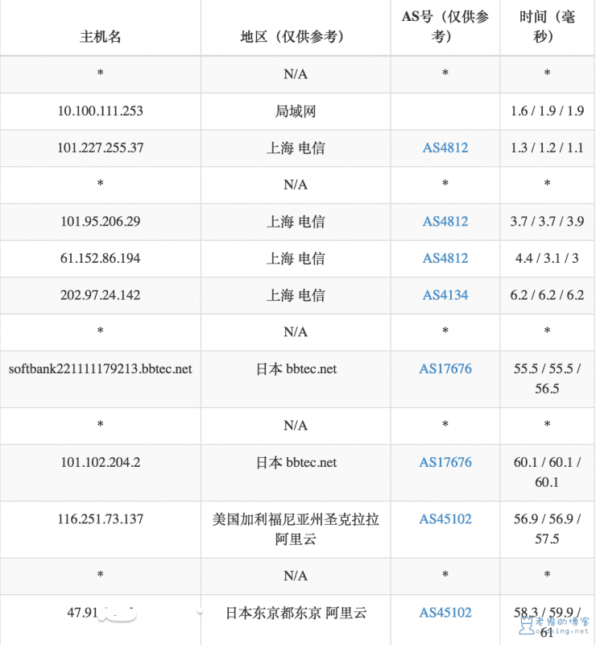Viewport: 600px width, 645px height.
Task: Select time value 56.9 / 56.9 / 57.5
Action: click(x=547, y=529)
